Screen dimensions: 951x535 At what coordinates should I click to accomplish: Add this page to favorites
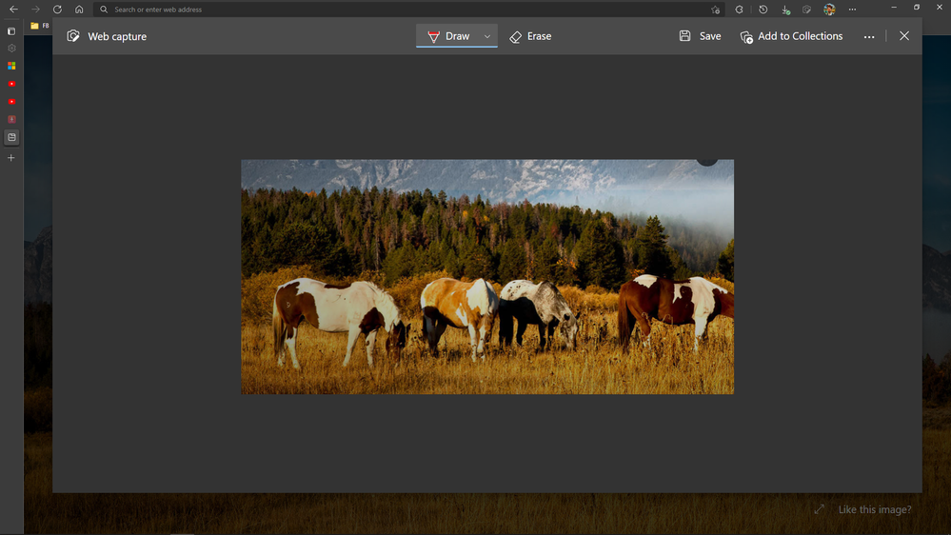pos(716,10)
